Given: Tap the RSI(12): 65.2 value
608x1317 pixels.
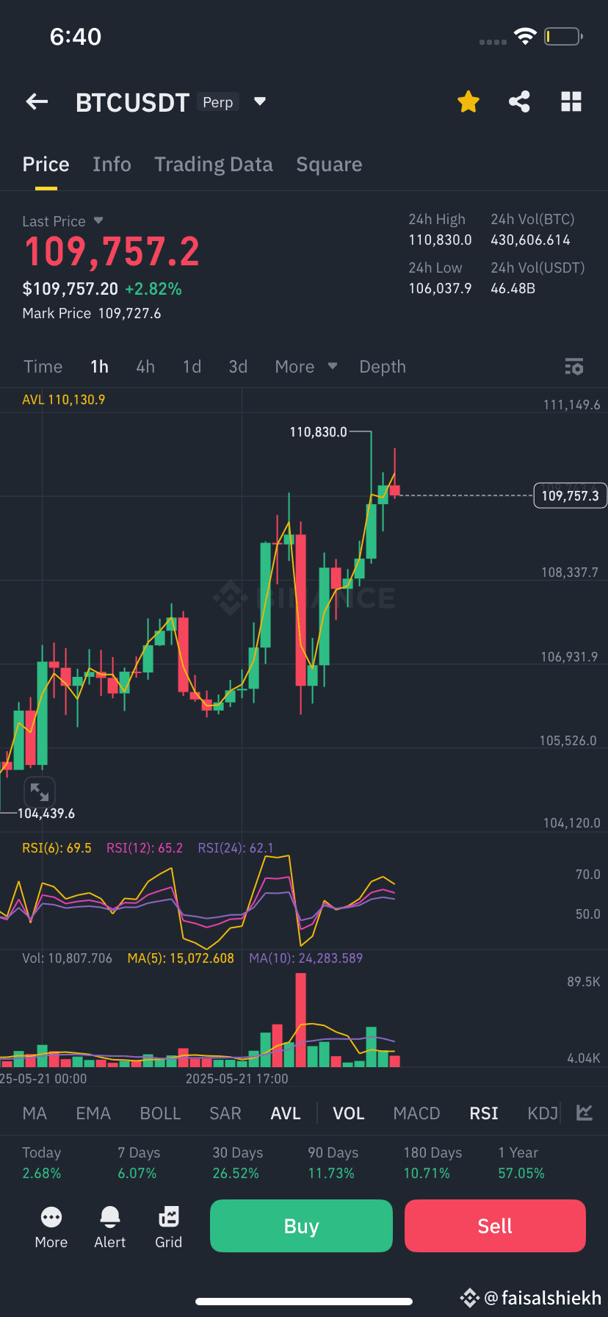Looking at the screenshot, I should [x=145, y=848].
